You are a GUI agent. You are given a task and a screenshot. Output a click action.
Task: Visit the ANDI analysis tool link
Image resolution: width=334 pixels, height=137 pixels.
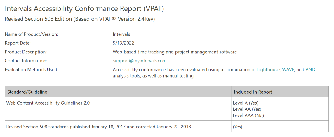coord(311,70)
